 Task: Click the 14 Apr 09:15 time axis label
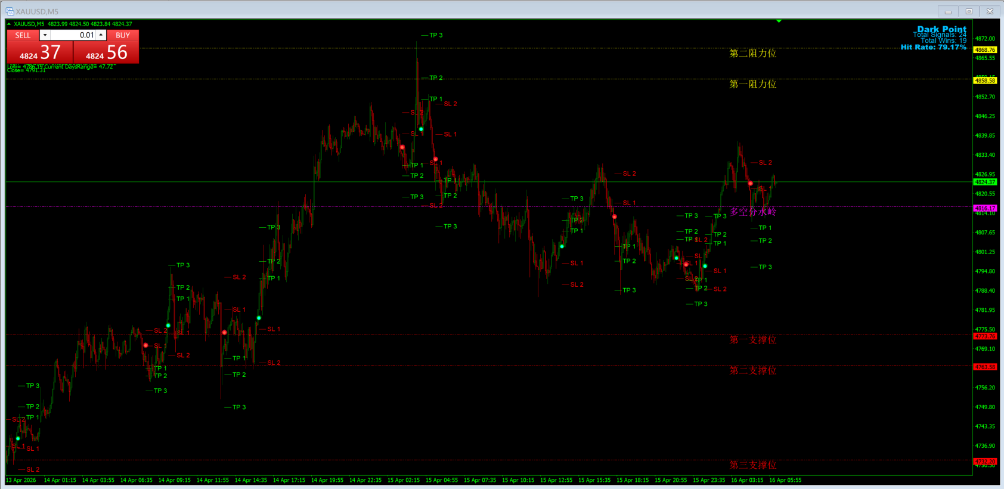point(175,480)
